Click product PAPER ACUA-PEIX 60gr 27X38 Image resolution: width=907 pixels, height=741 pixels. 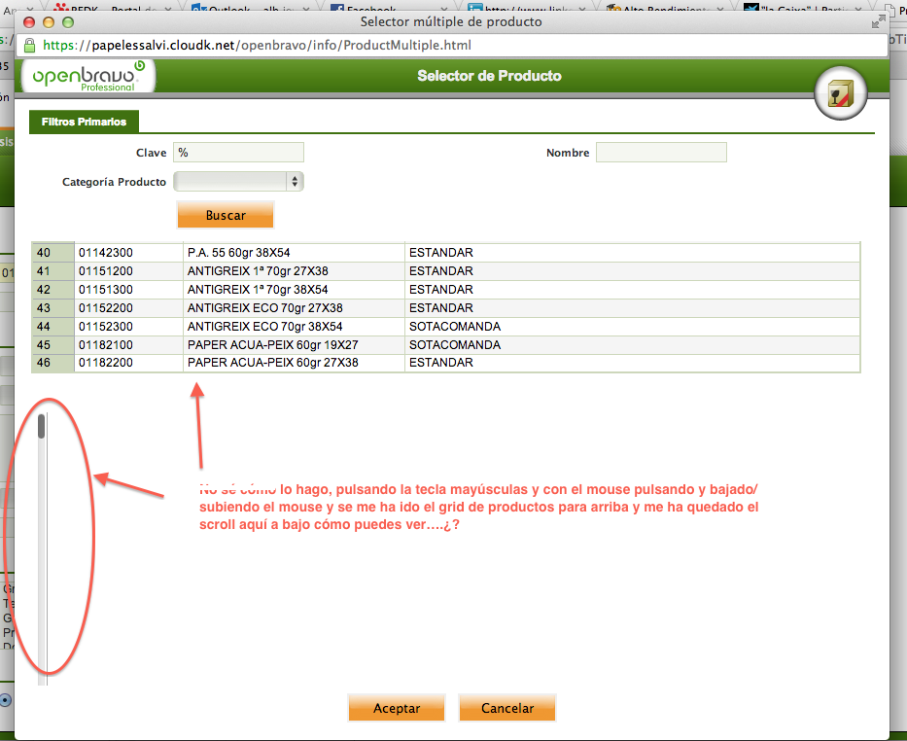[x=272, y=363]
